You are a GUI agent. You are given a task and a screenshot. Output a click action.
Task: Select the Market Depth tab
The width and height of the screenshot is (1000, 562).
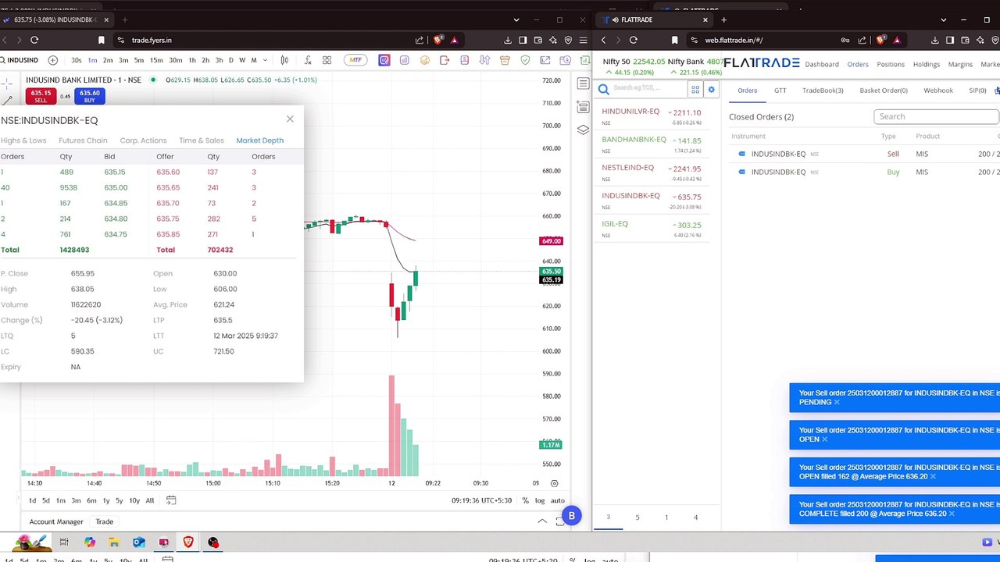pos(260,140)
